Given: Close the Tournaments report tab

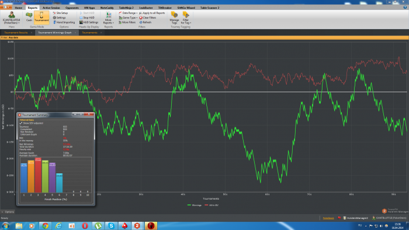Looking at the screenshot, I should tap(101, 33).
